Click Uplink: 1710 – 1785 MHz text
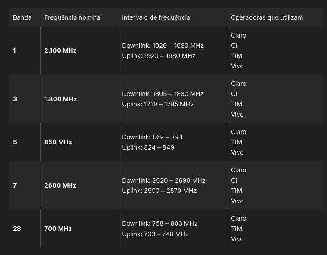This screenshot has width=327, height=255. pos(158,104)
